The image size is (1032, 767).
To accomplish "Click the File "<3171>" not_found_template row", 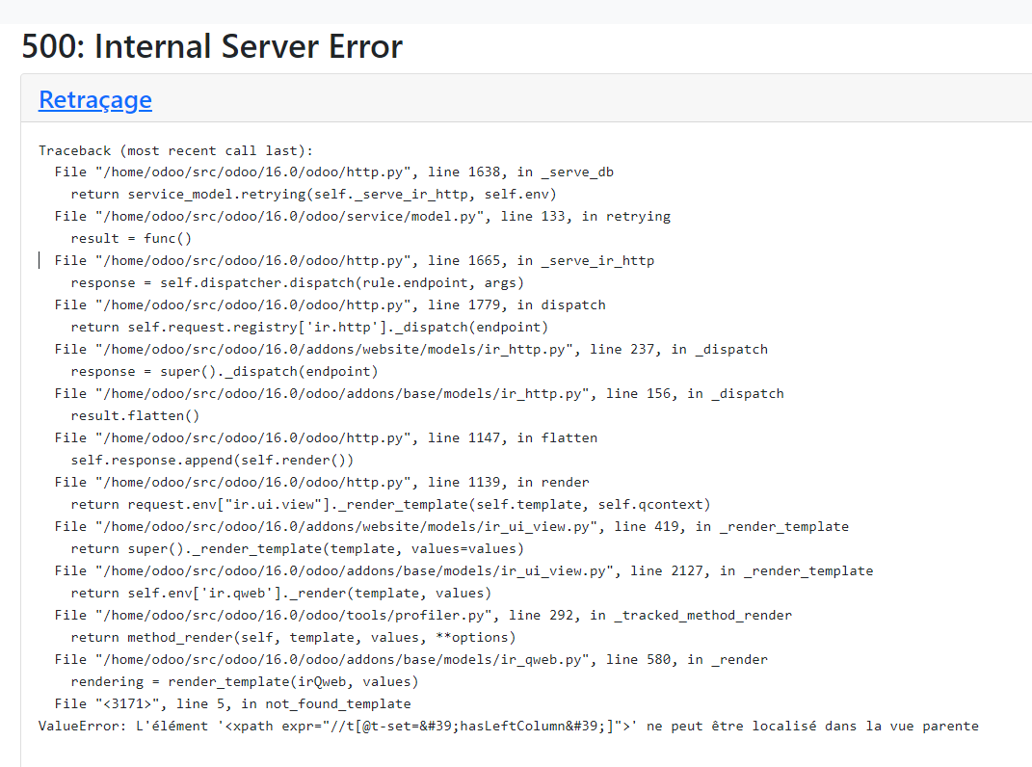I will [233, 703].
